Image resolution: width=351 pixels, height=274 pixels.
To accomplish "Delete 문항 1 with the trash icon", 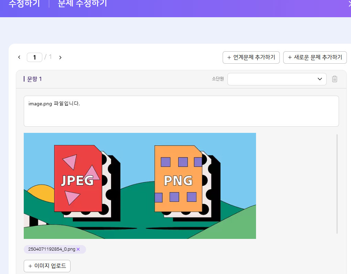I will click(334, 79).
